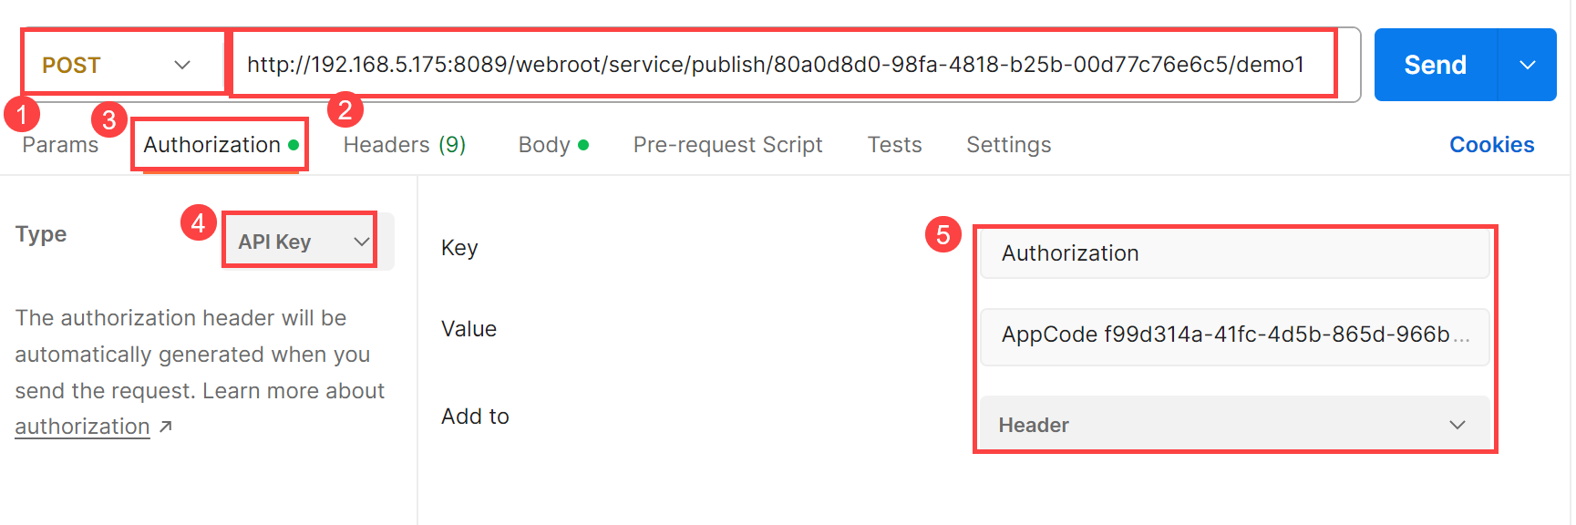1576x525 pixels.
Task: Open the Settings tab
Action: [1008, 145]
